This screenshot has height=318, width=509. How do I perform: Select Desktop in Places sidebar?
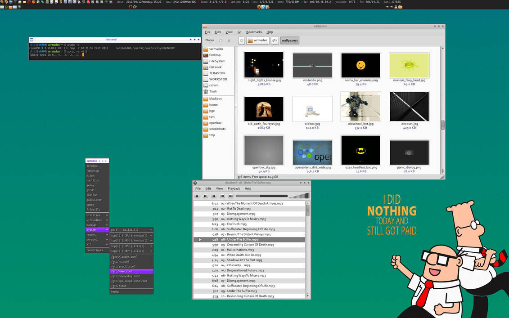click(x=218, y=55)
